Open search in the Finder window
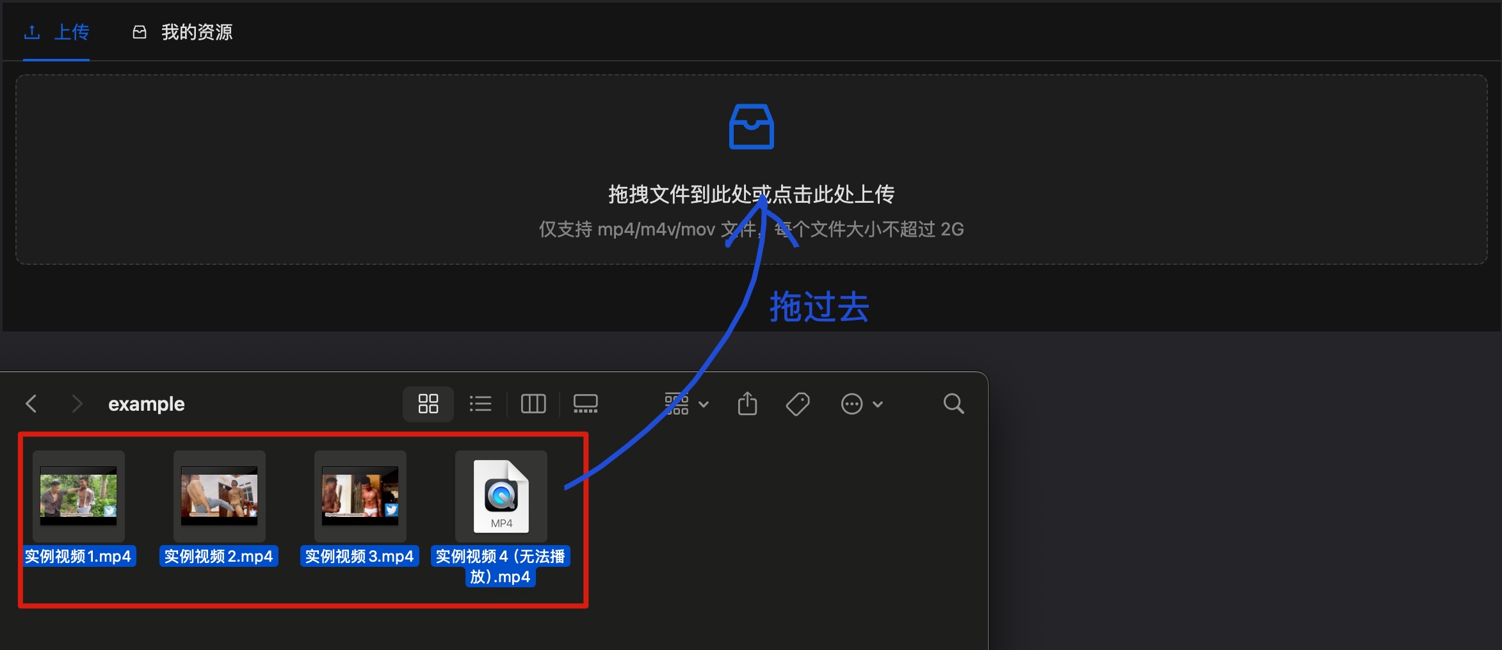Image resolution: width=1502 pixels, height=650 pixels. click(953, 404)
